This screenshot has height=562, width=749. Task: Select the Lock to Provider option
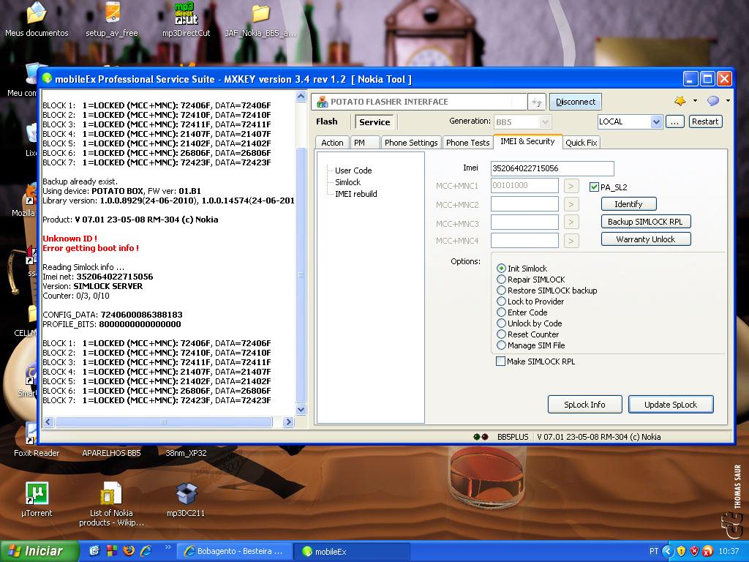(x=501, y=301)
